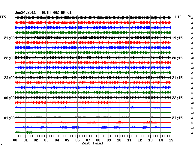Select the 01:00 left time label
Viewport: 195px width, 148px height.
click(x=9, y=118)
